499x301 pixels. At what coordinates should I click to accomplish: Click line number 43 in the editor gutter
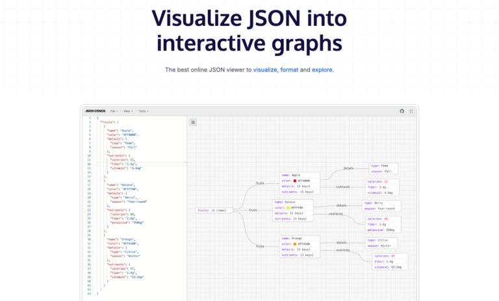click(x=89, y=294)
